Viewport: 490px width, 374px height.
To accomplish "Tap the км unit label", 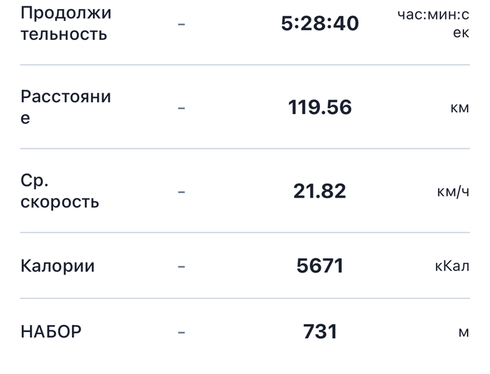I will (460, 108).
